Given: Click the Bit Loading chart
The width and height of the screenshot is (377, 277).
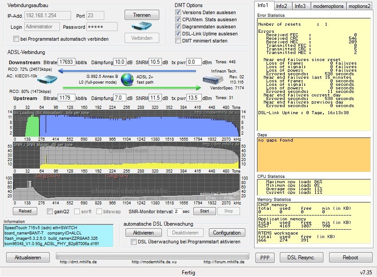Looking at the screenshot, I should (126, 123).
